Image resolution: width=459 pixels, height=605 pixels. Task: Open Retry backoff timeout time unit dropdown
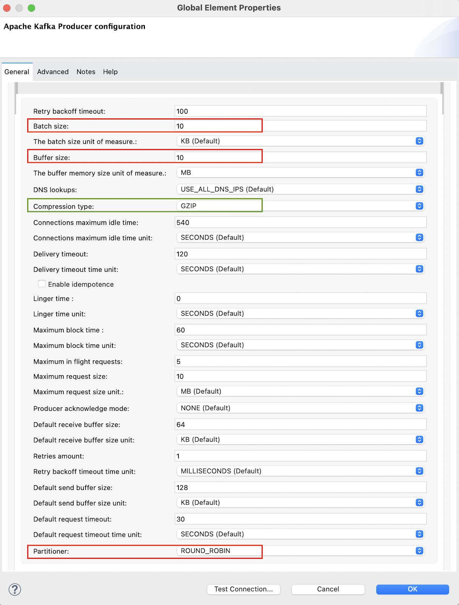(300, 471)
